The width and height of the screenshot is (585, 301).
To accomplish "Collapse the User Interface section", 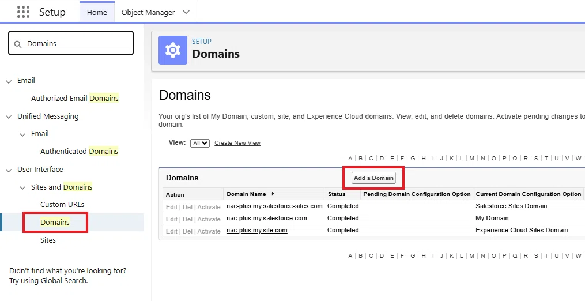I will pyautogui.click(x=9, y=170).
